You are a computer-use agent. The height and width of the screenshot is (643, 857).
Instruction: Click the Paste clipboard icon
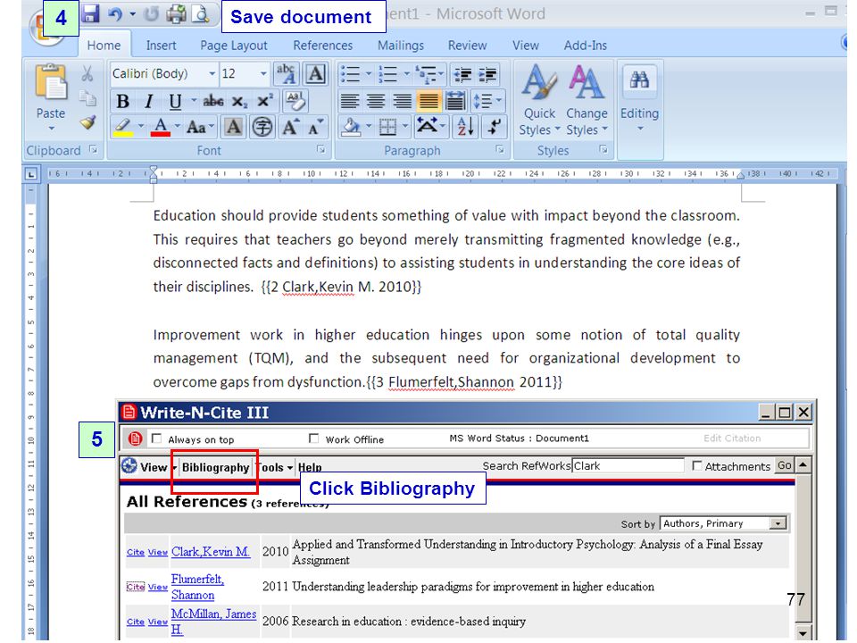click(50, 84)
